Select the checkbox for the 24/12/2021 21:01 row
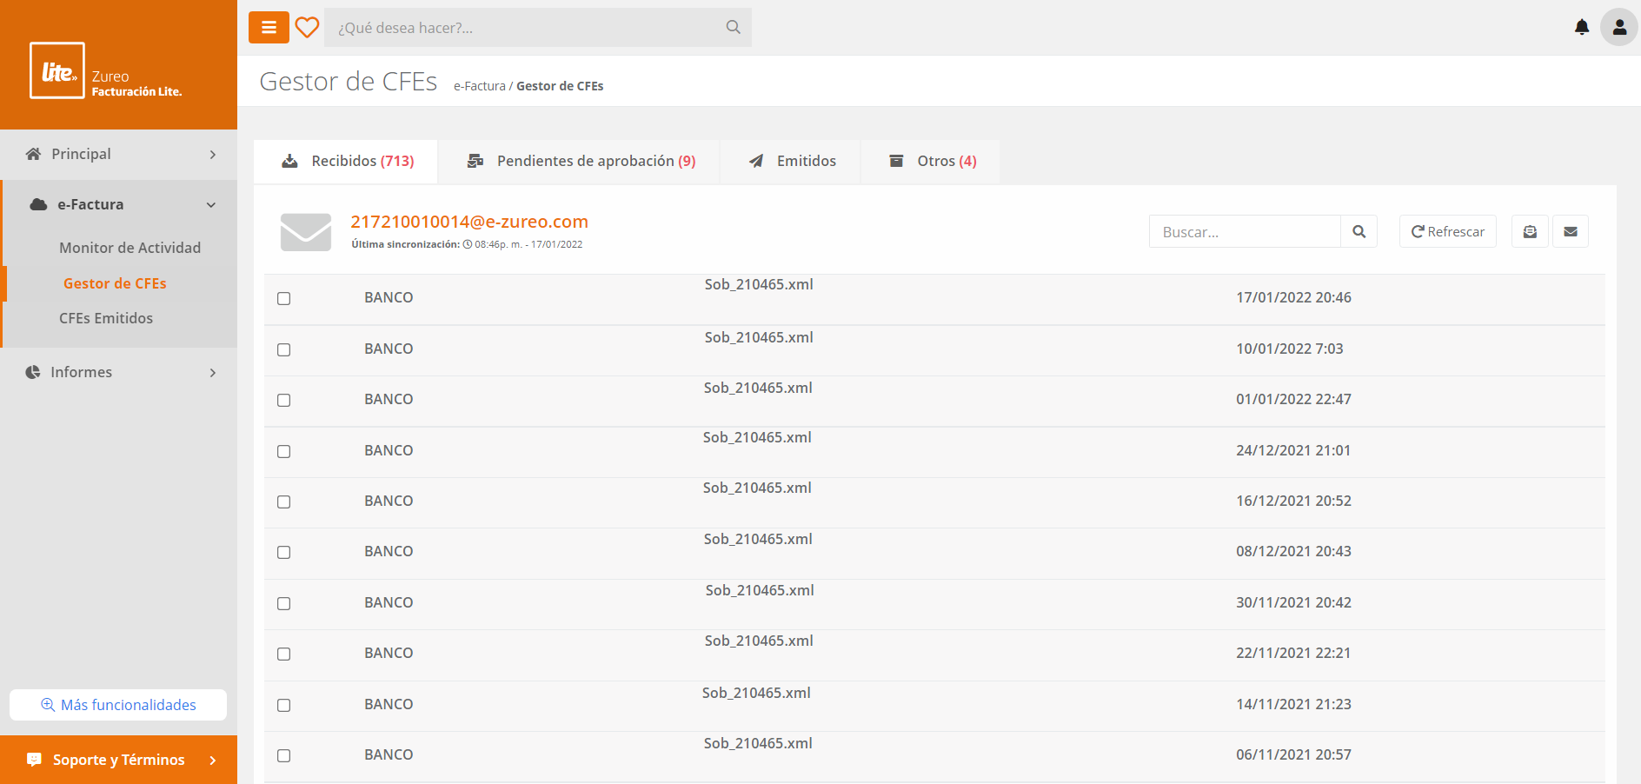 [x=283, y=452]
